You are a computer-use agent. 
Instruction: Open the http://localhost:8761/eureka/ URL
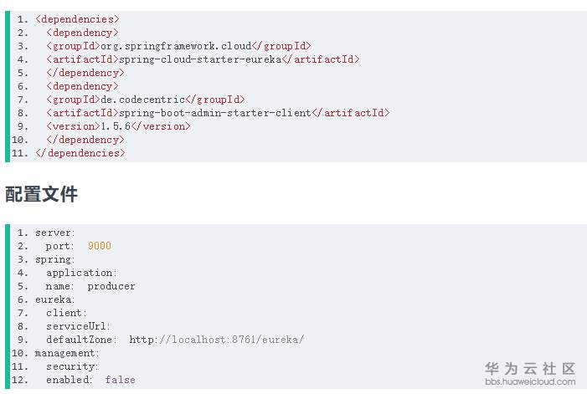[x=216, y=339]
